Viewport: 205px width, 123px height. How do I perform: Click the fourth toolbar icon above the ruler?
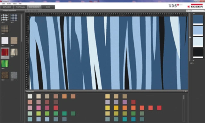pos(37,11)
